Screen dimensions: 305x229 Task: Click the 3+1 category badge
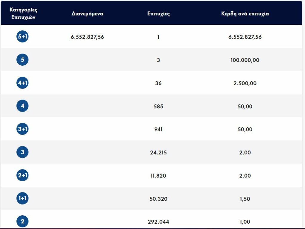[22, 129]
